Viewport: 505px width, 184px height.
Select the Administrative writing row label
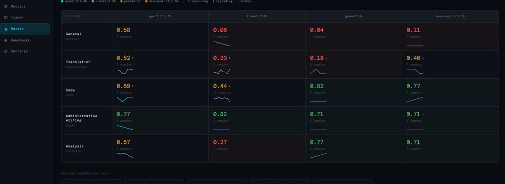[81, 118]
